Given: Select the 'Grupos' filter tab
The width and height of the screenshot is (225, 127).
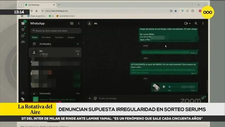Looking at the screenshot, I should 71,37.
